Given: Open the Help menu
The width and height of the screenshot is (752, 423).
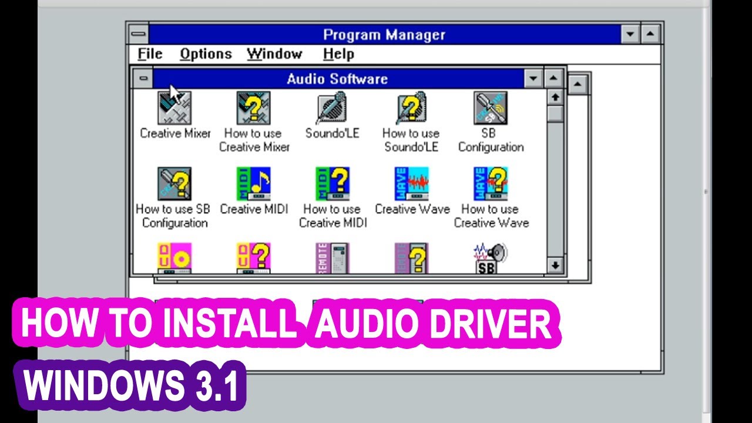Looking at the screenshot, I should tap(338, 54).
